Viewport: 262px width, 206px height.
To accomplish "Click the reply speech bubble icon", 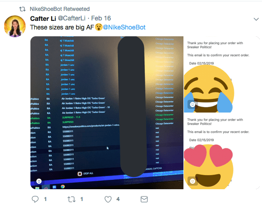I will pos(35,199).
